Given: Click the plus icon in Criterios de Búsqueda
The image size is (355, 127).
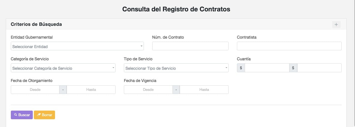Looking at the screenshot, I should [336, 24].
